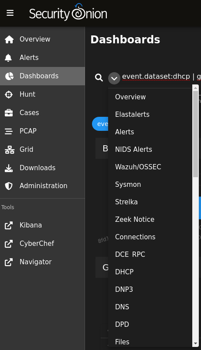Click the Dashboards pie chart icon

pos(9,76)
